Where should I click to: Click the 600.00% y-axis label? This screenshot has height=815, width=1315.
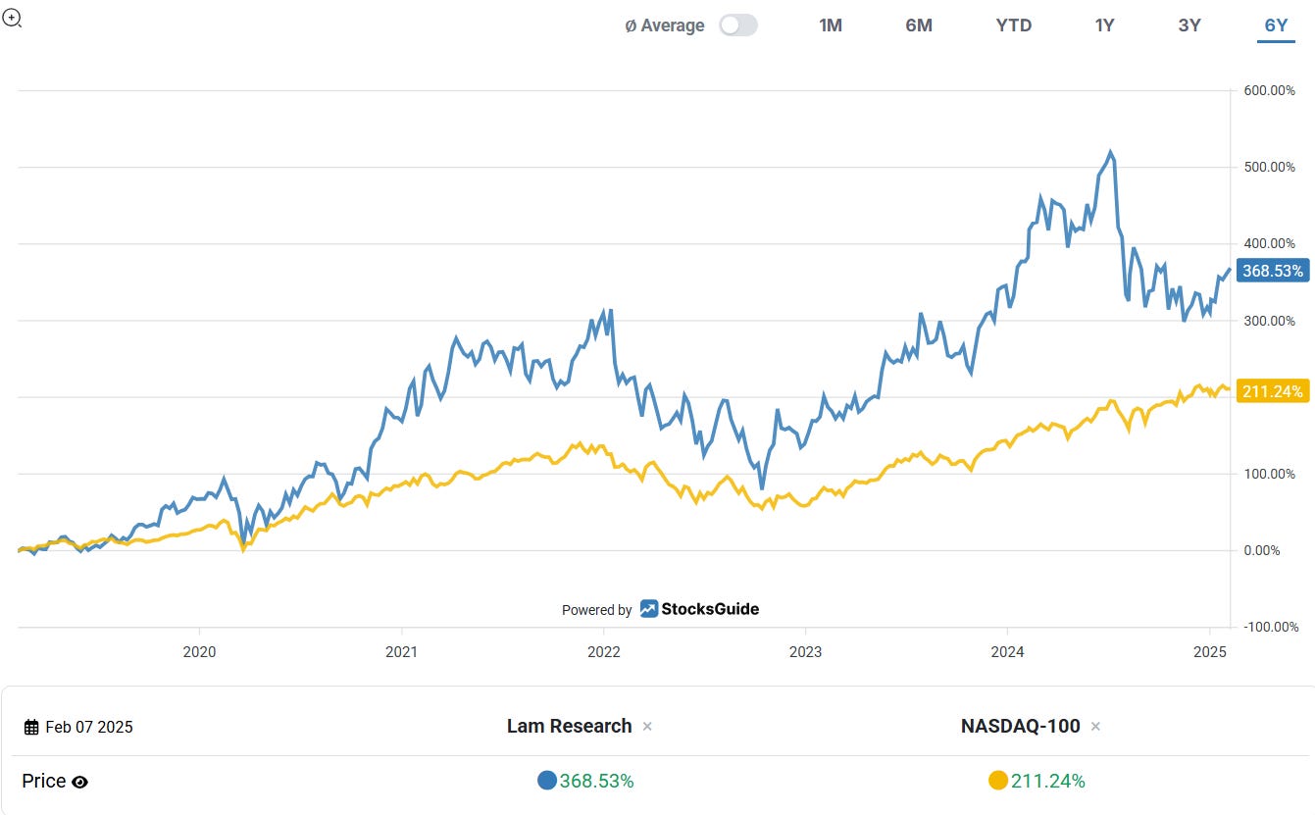(1268, 90)
